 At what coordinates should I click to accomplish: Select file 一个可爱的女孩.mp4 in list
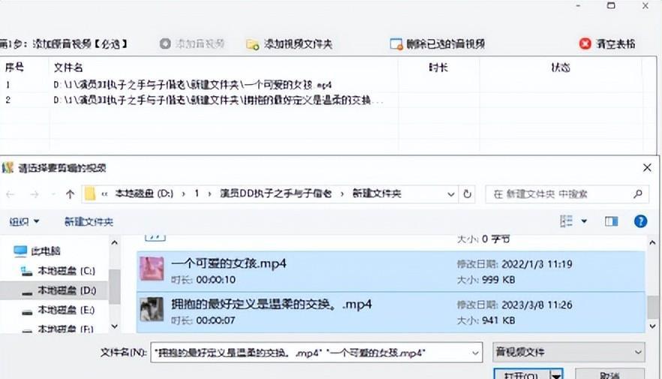(390, 272)
